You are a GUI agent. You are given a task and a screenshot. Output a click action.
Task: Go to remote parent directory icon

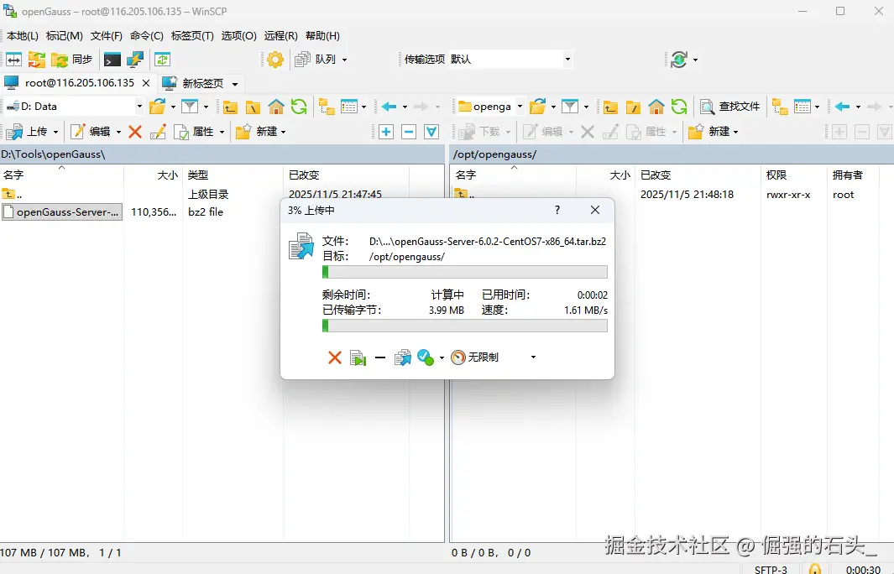click(610, 107)
